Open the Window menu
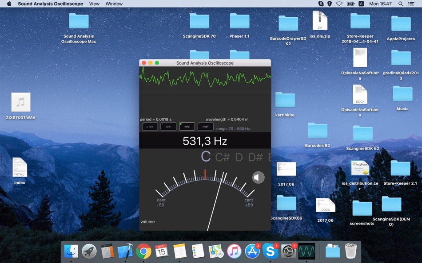The image size is (422, 263). 114,4
